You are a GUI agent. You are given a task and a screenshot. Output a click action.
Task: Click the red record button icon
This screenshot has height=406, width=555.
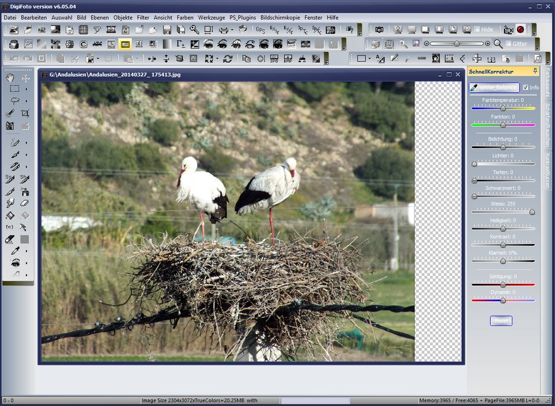(521, 30)
